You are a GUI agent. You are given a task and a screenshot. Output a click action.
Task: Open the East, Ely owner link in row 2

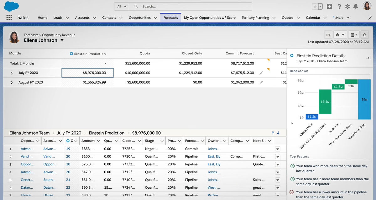click(214, 156)
